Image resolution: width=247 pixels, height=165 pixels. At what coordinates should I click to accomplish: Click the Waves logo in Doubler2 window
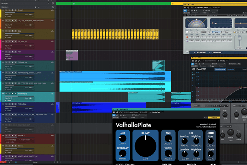tap(185, 15)
